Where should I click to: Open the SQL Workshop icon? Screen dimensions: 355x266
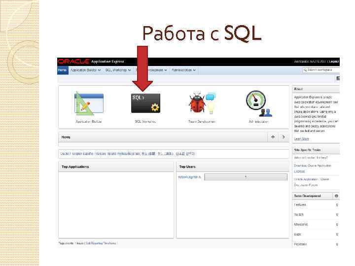tap(145, 103)
